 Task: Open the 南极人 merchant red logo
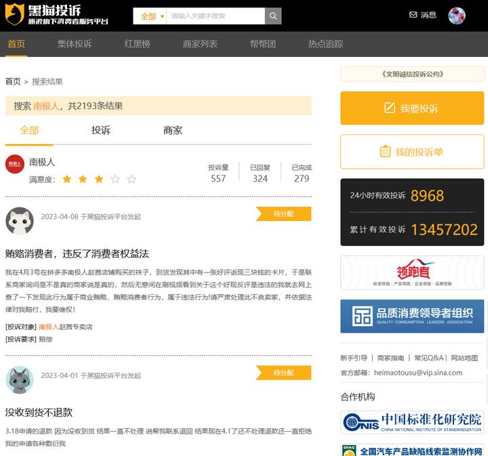pyautogui.click(x=15, y=164)
